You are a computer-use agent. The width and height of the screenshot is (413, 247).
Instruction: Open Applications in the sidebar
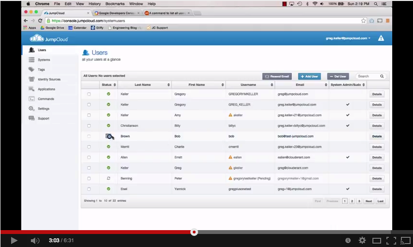[46, 89]
